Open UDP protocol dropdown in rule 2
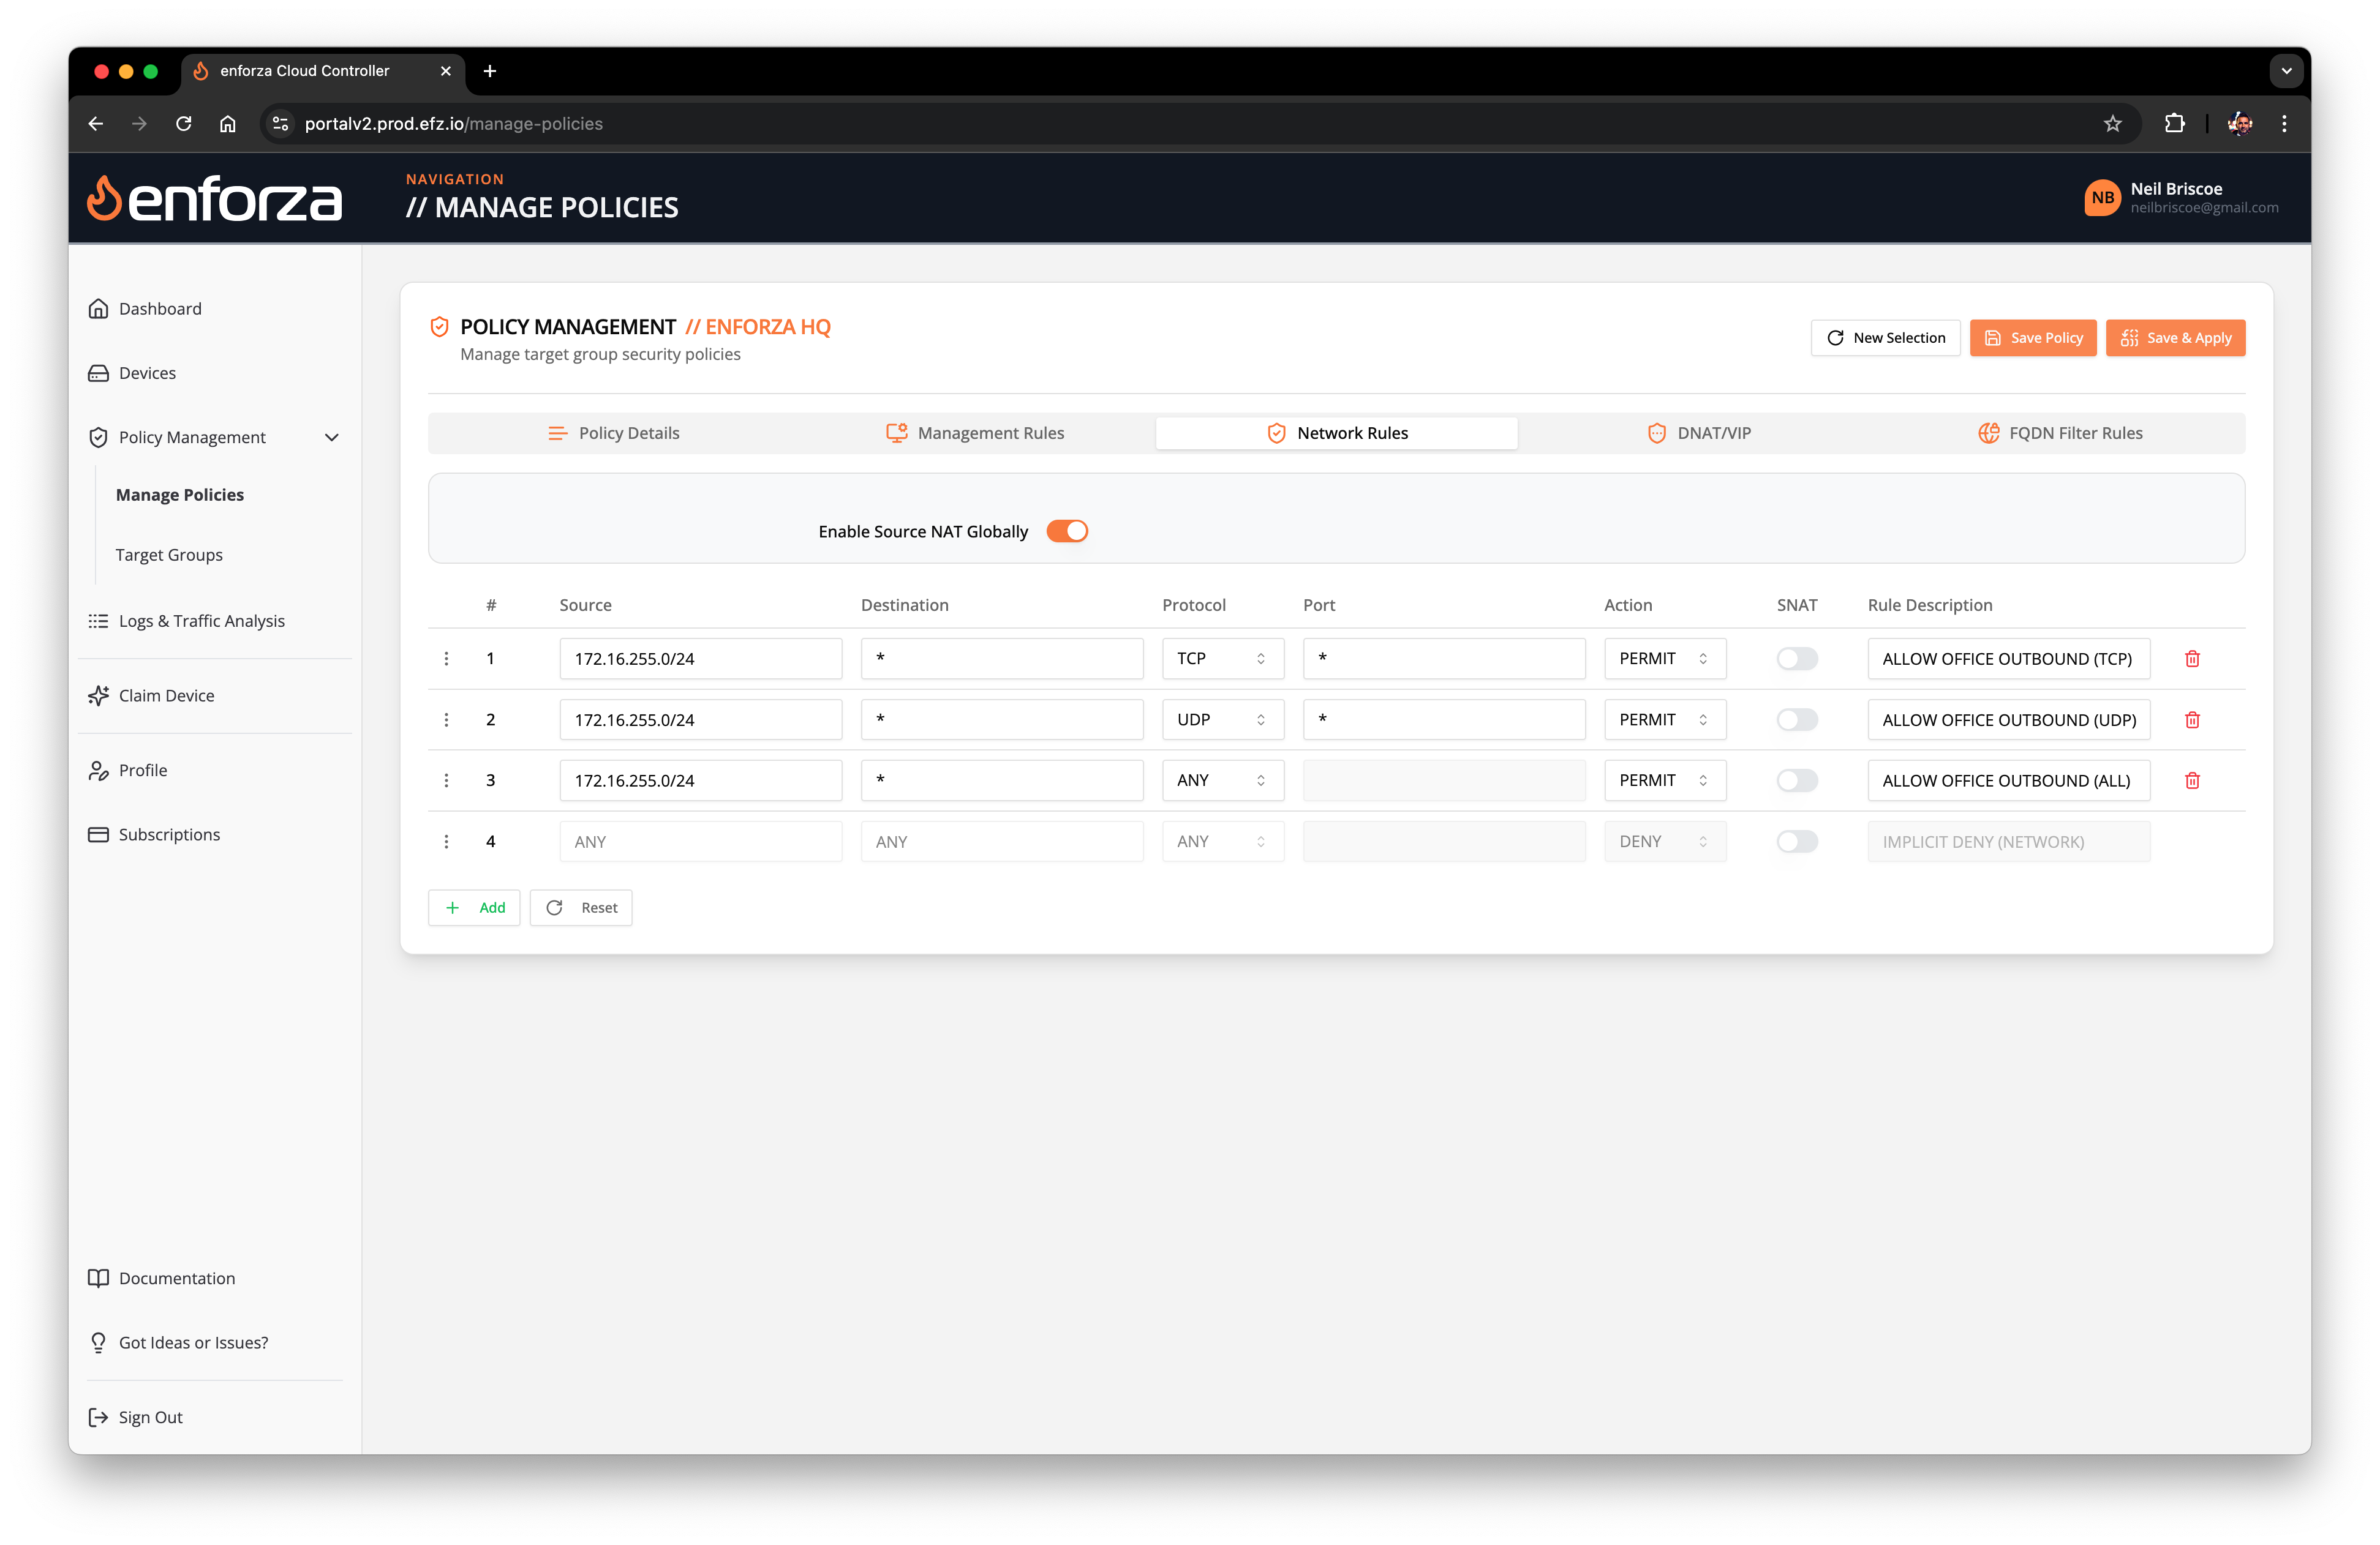The image size is (2380, 1545). click(x=1222, y=719)
